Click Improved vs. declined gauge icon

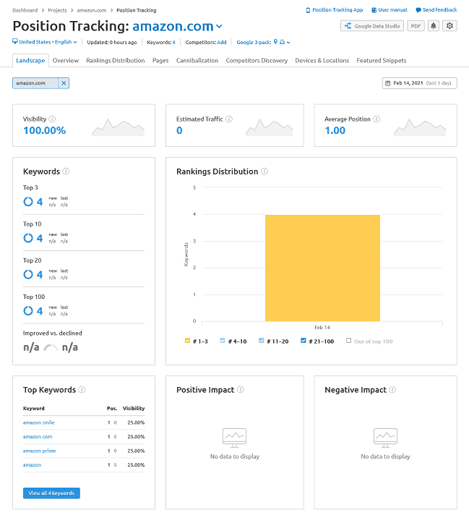coord(51,347)
